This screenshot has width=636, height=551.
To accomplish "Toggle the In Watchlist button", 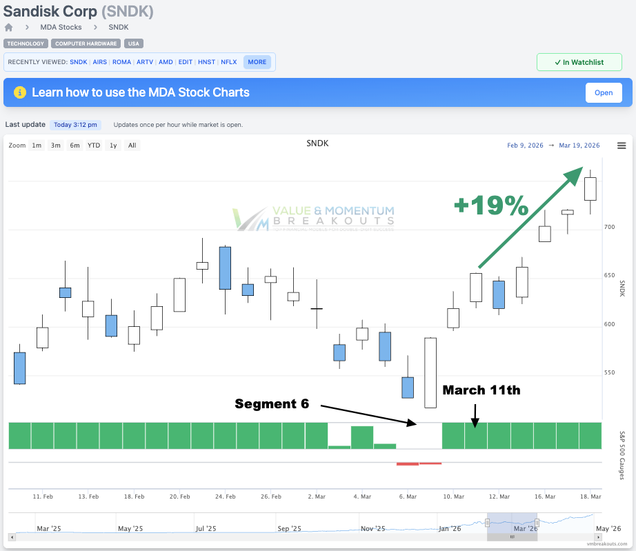I will tap(579, 62).
